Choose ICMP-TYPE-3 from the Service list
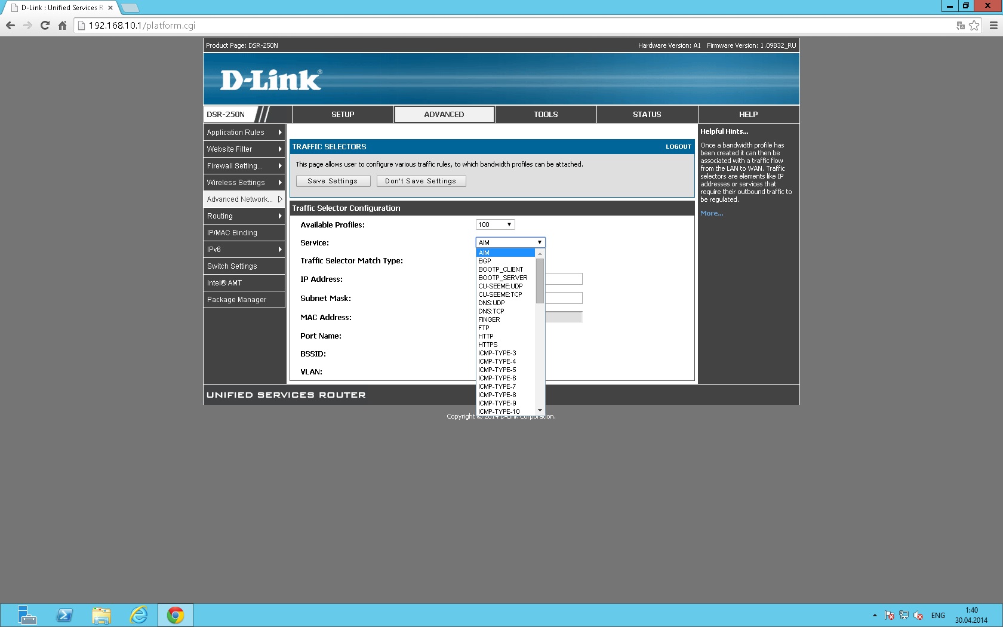The image size is (1003, 627). (506, 353)
